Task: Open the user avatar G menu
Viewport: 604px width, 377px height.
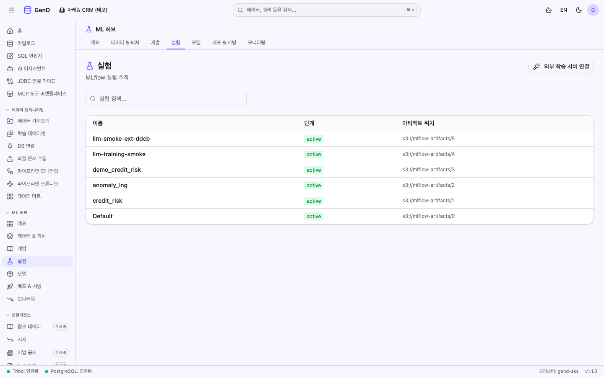Action: [593, 10]
